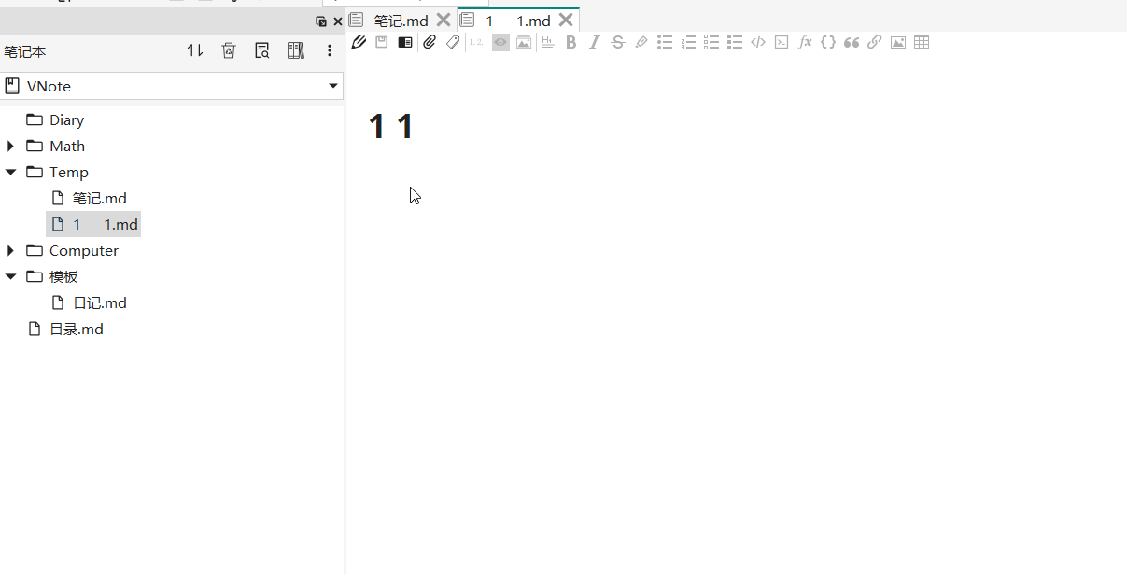The width and height of the screenshot is (1127, 575).
Task: Click the 笔记本 panel title
Action: (x=24, y=51)
